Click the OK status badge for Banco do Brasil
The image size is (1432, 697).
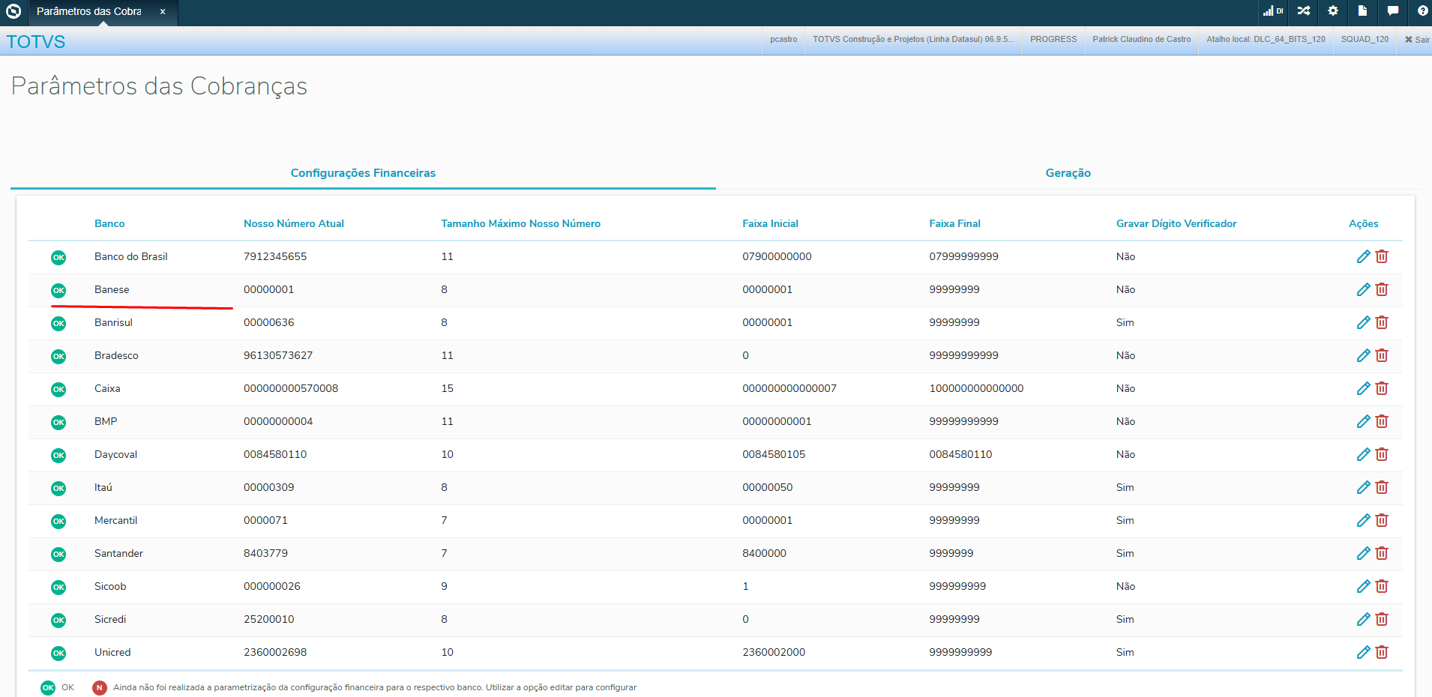[x=58, y=257]
